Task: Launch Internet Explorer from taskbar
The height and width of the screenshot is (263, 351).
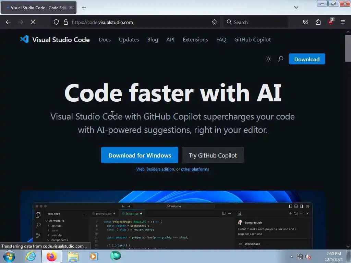Action: pos(31,256)
